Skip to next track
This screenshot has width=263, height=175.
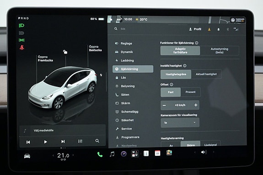(63, 142)
